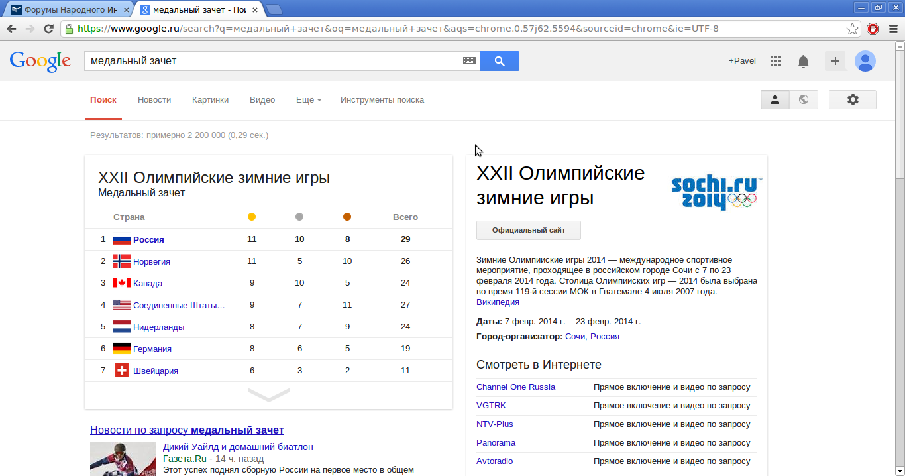Click the Google logo

click(40, 61)
